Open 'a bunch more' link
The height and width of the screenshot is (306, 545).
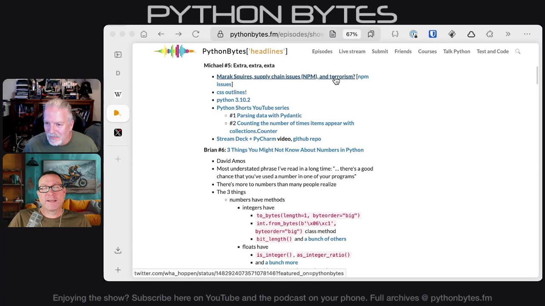281,263
